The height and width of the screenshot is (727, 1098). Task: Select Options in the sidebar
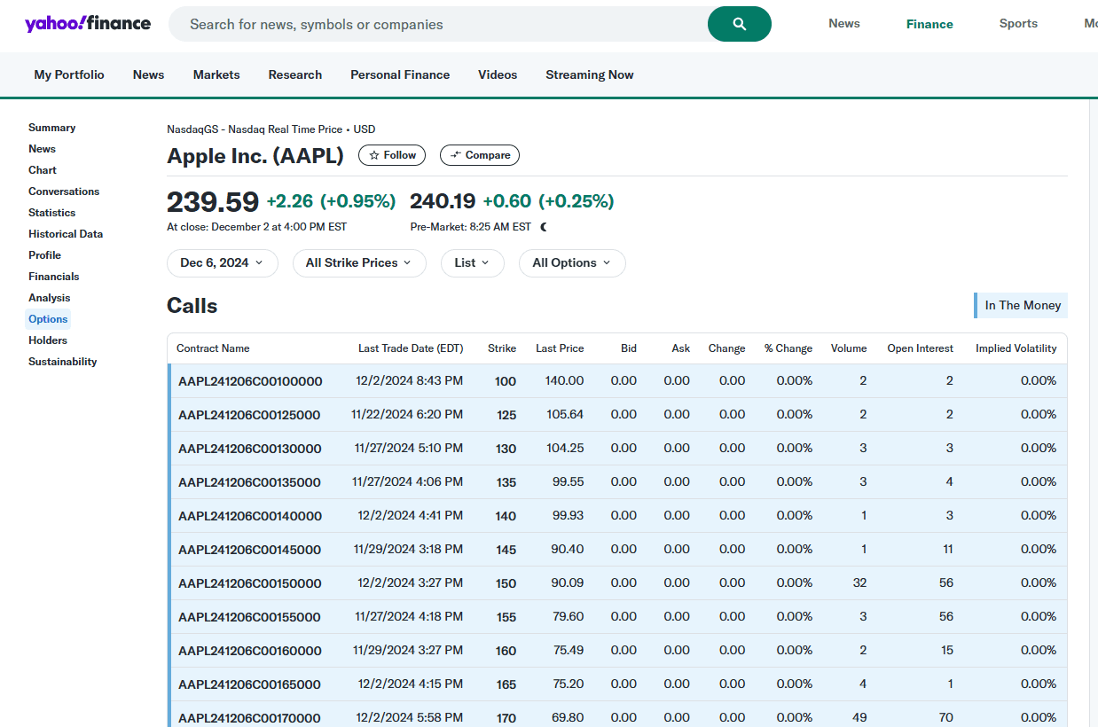point(48,319)
